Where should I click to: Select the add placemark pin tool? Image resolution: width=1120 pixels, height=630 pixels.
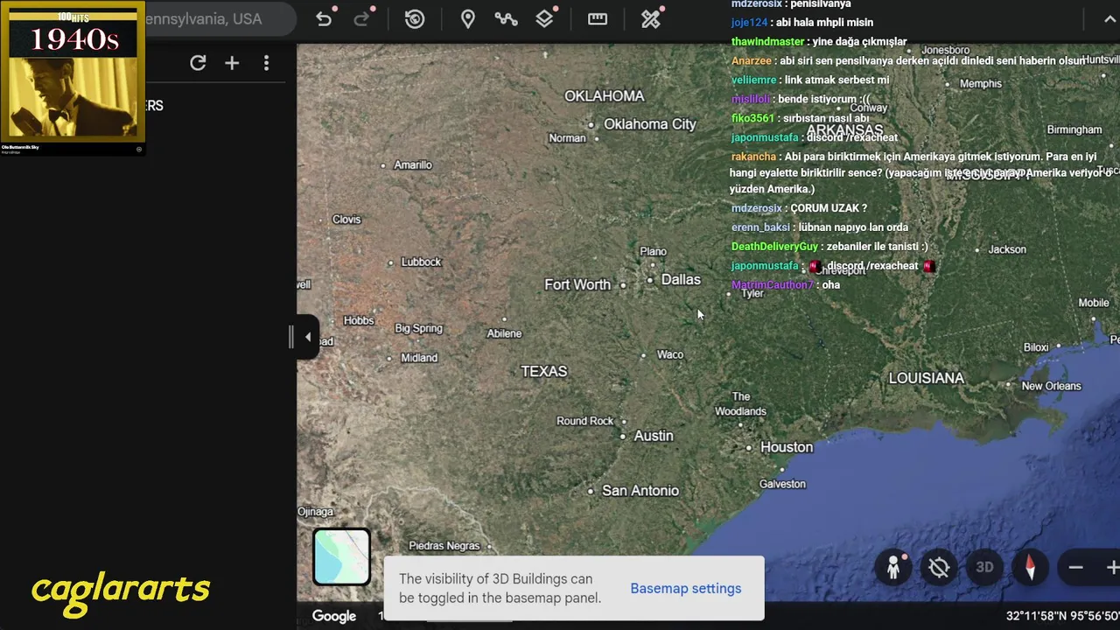468,19
